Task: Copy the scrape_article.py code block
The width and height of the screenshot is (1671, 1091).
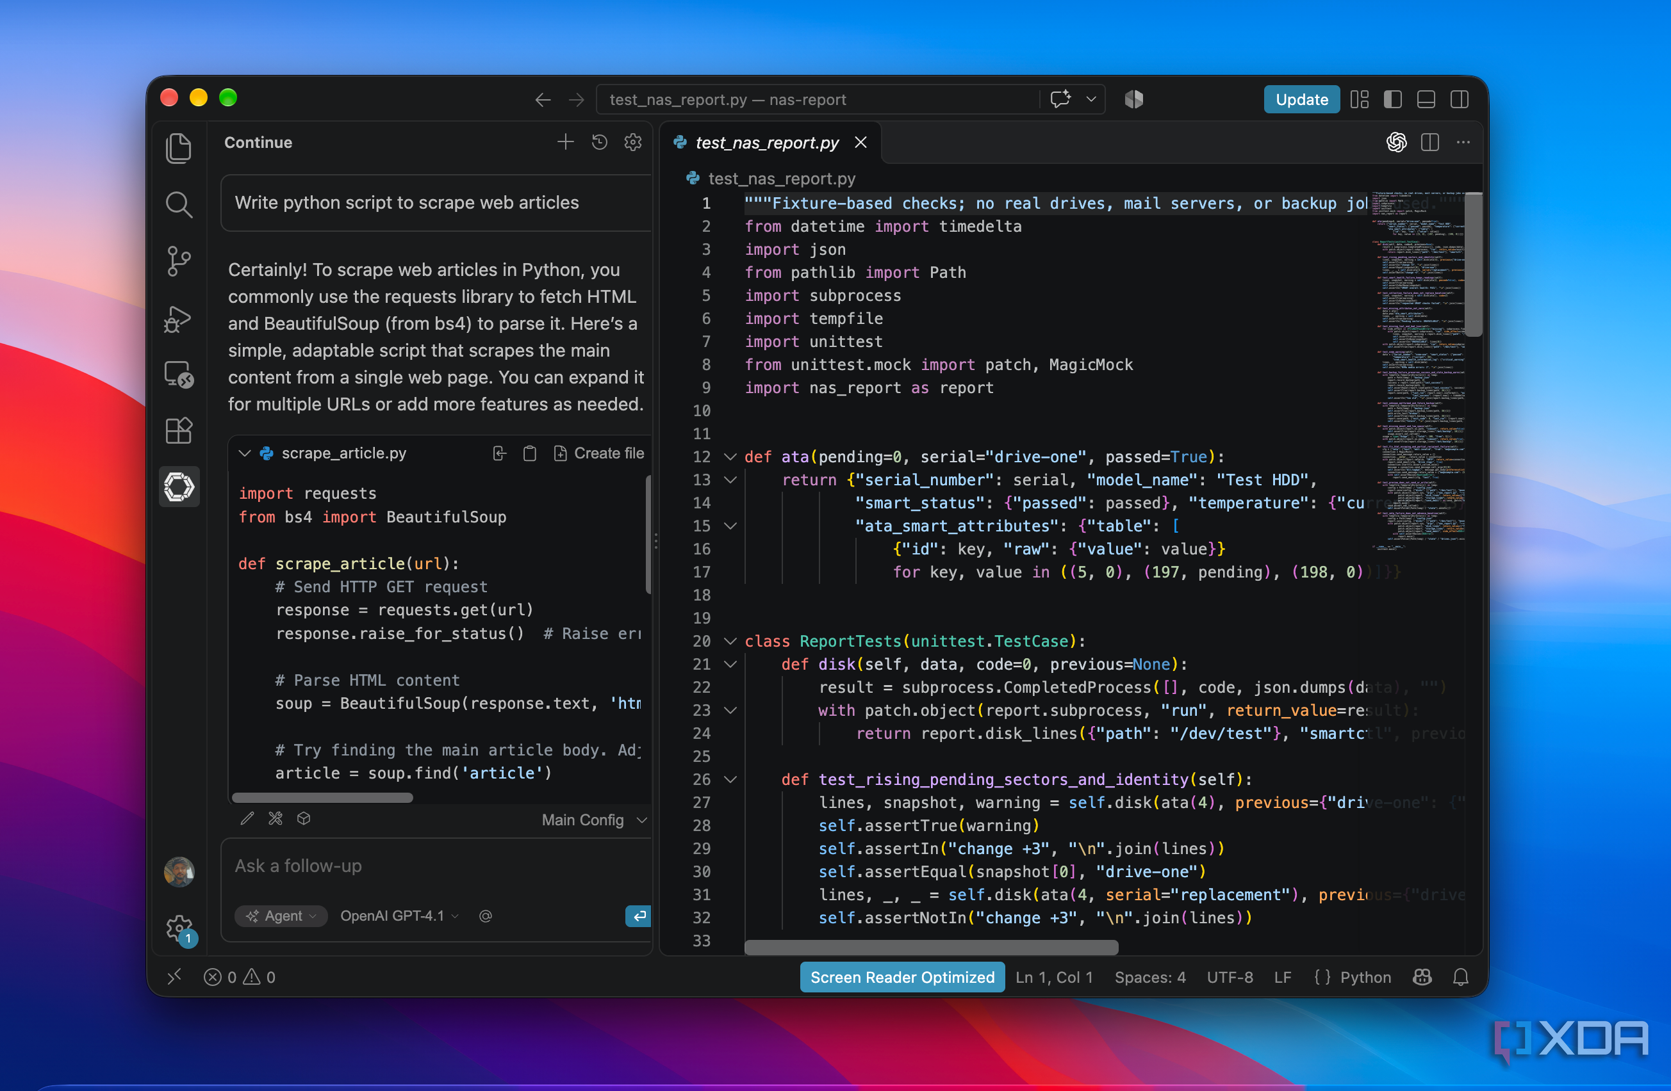Action: [x=530, y=453]
